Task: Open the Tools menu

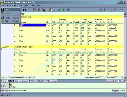Action: (33, 6)
